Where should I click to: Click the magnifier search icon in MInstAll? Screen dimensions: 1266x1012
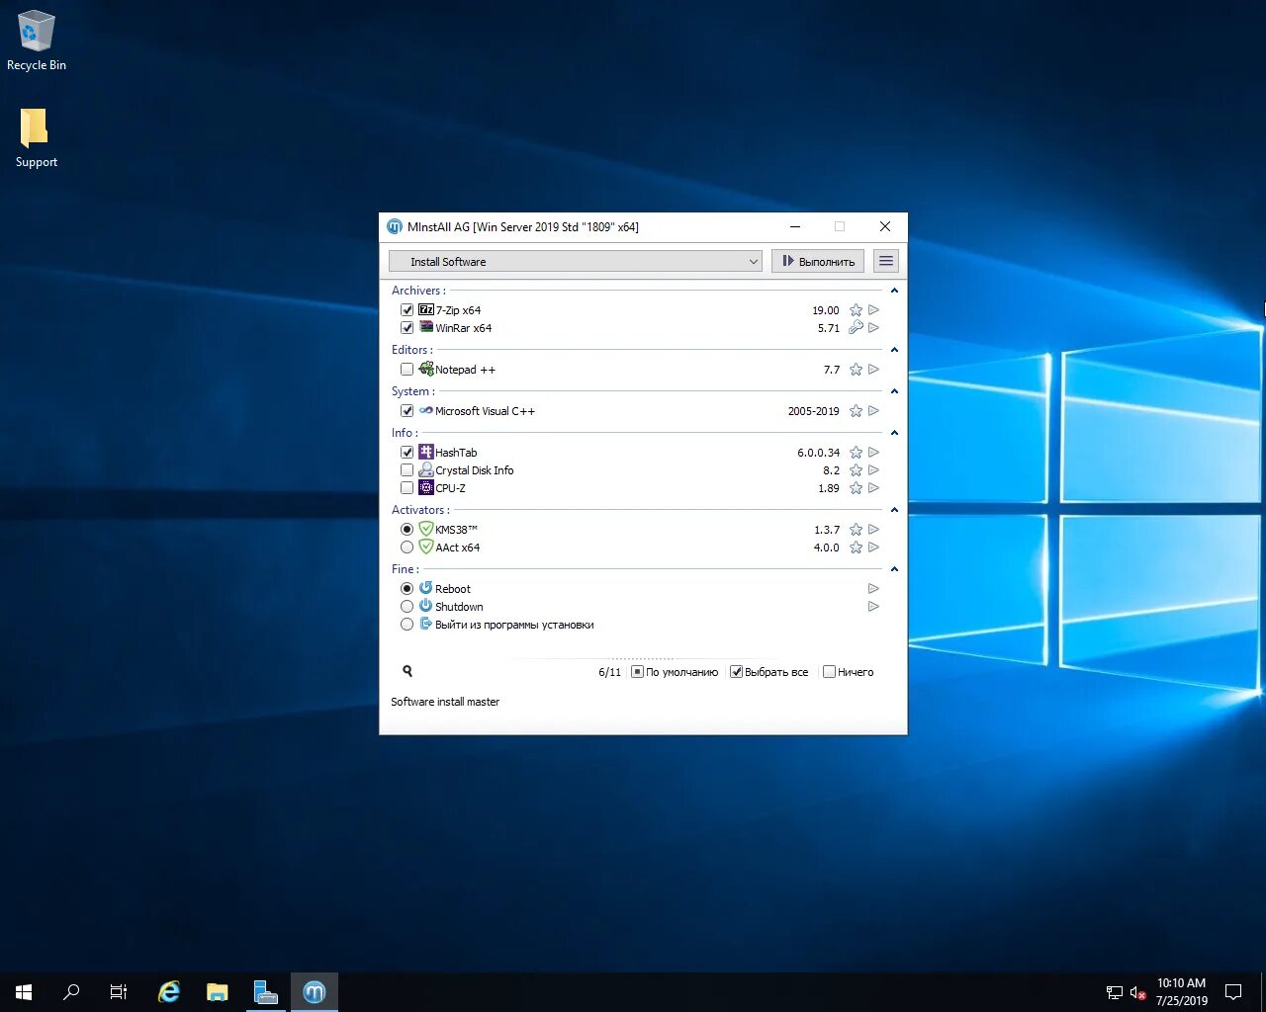click(x=407, y=671)
